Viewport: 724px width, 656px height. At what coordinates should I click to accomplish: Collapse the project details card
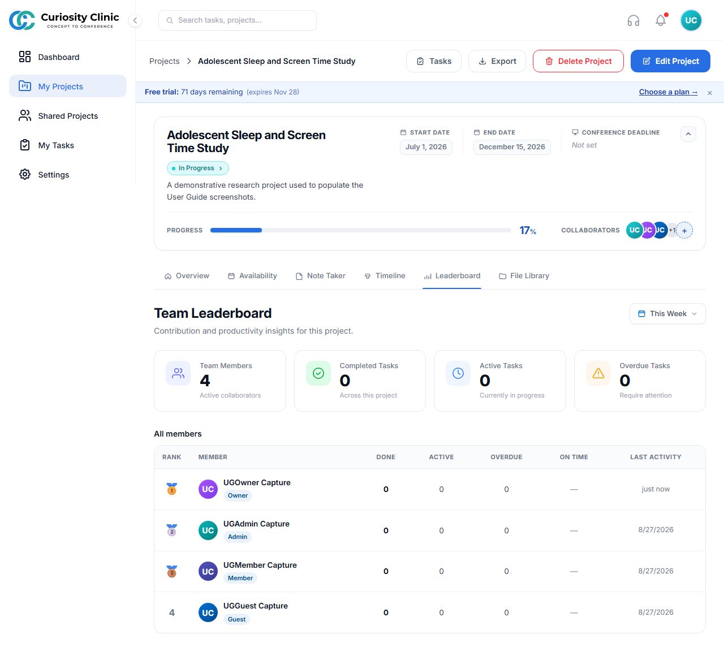[688, 134]
